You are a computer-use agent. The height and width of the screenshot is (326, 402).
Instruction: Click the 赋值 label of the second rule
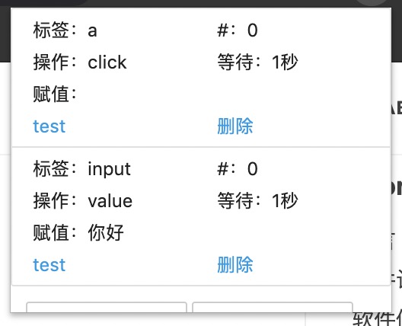[x=55, y=232]
